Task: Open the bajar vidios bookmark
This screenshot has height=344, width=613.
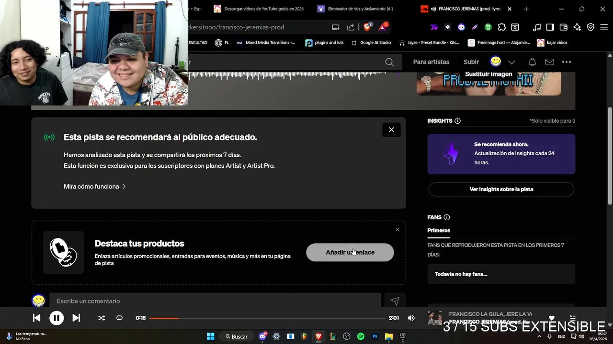Action: pyautogui.click(x=552, y=43)
